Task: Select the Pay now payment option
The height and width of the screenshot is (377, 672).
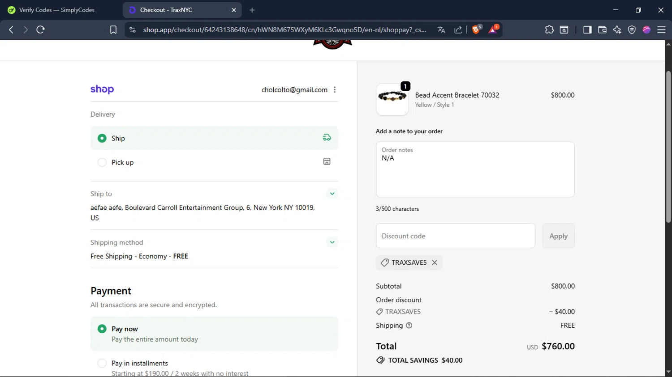Action: coord(214,334)
